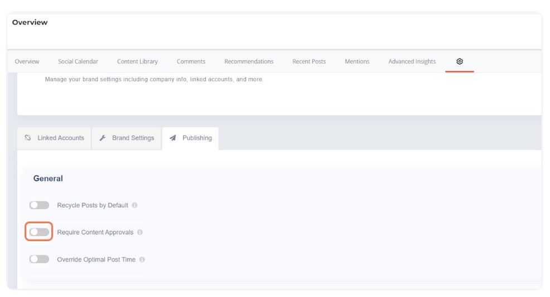
Task: Enable Recycle Posts by Default toggle
Action: 39,205
